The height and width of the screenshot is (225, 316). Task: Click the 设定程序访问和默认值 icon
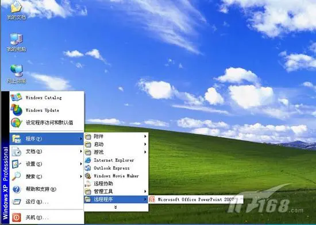[x=16, y=123]
